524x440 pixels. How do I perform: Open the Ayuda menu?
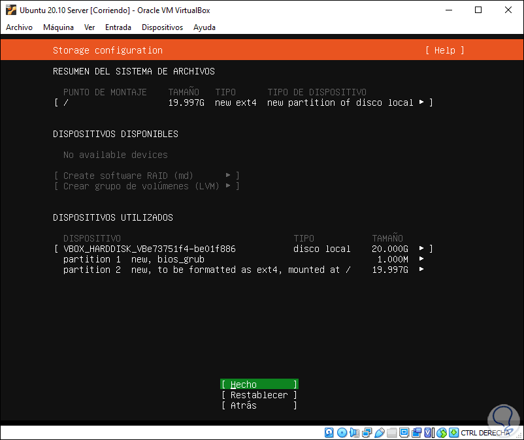coord(205,27)
